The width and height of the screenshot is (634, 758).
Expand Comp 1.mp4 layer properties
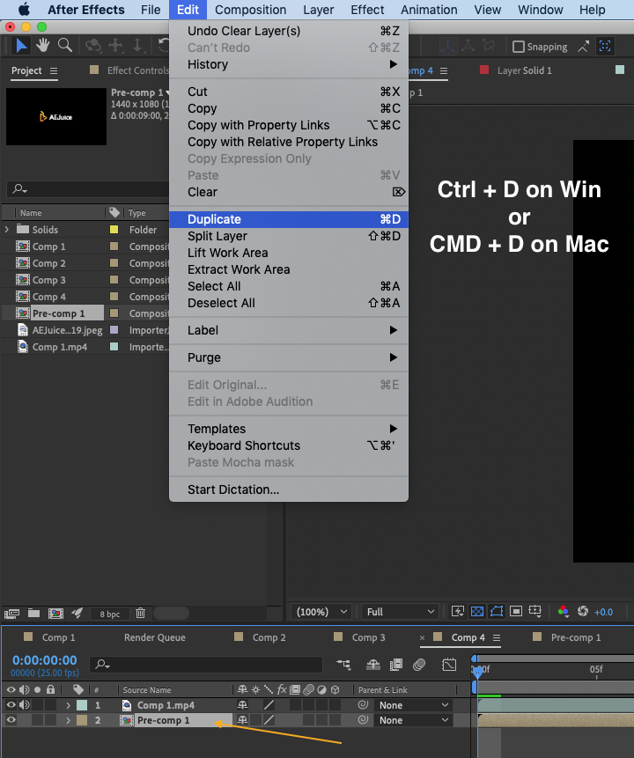[68, 705]
